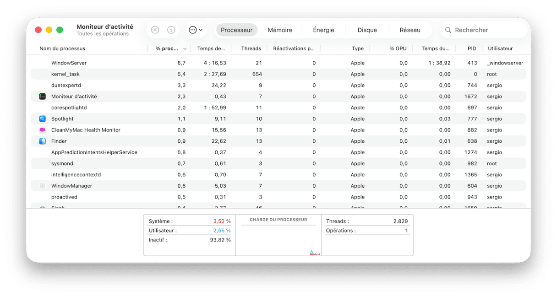The height and width of the screenshot is (297, 557).
Task: Sort by % GPU column header
Action: 398,49
